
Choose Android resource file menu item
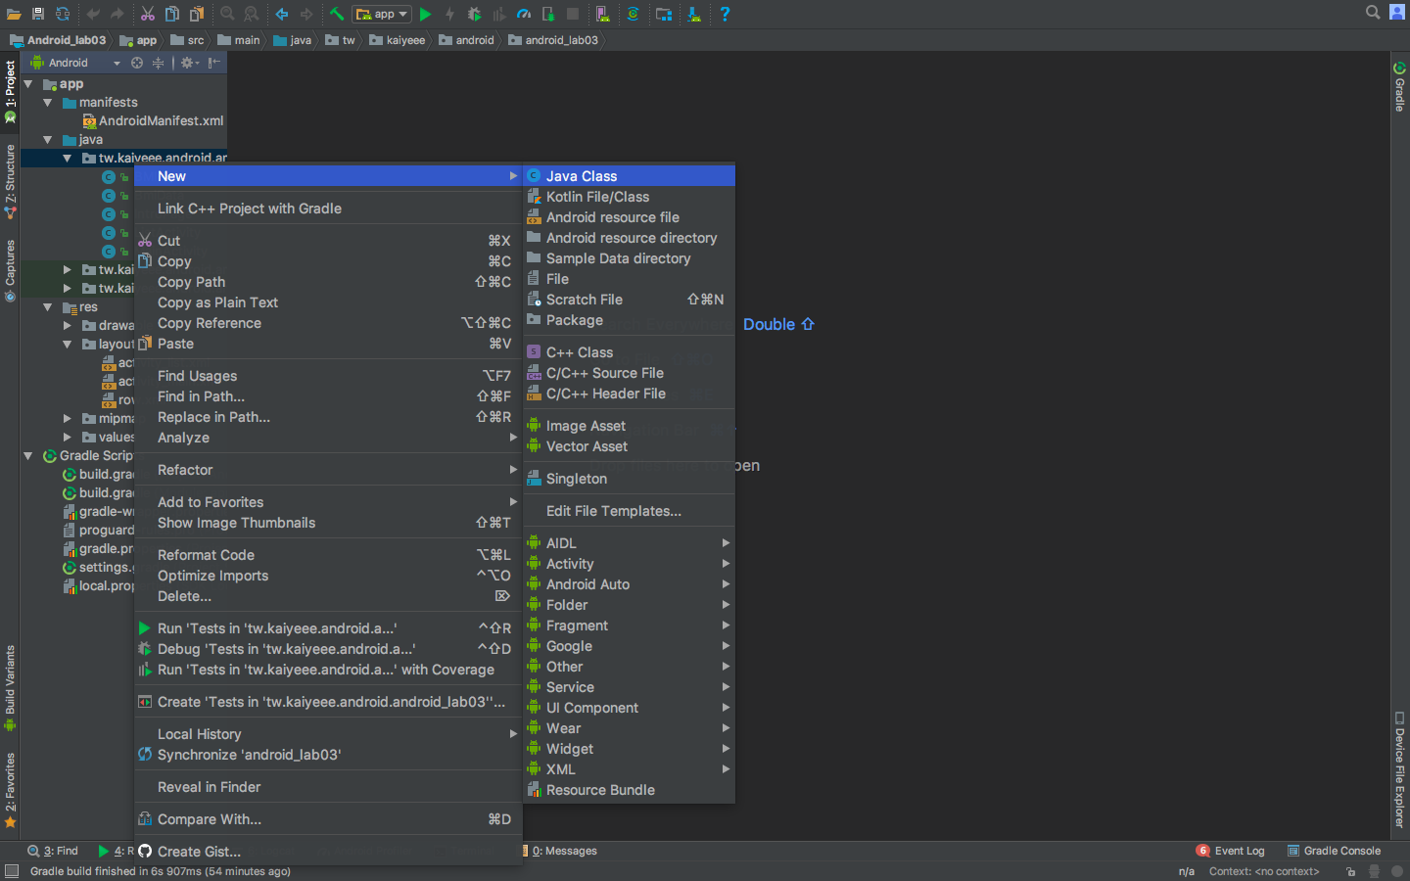pyautogui.click(x=630, y=217)
